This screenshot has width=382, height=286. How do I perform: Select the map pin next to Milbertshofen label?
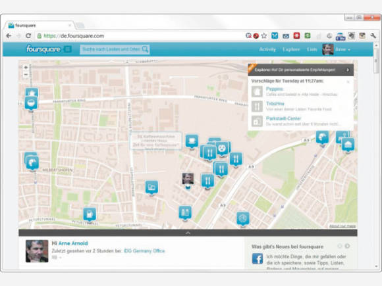[32, 163]
